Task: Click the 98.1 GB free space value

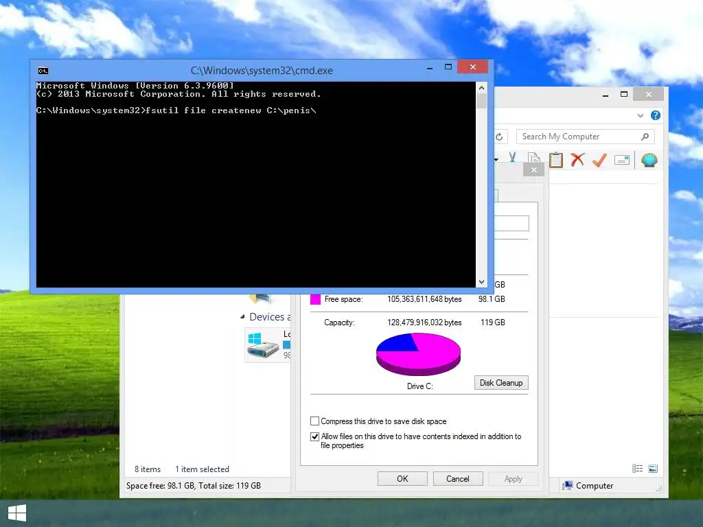Action: coord(492,299)
